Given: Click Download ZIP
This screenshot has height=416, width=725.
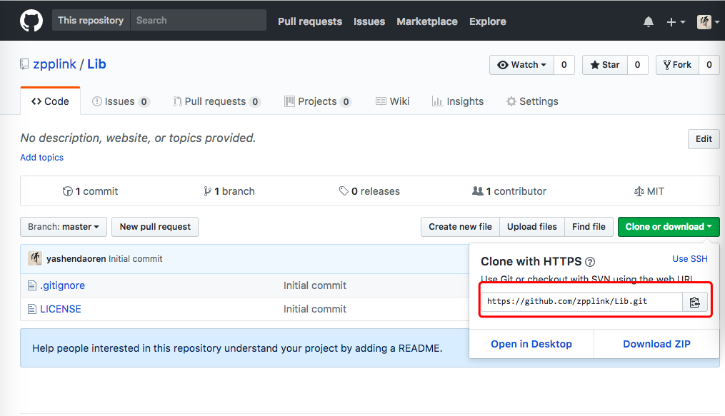Looking at the screenshot, I should pyautogui.click(x=656, y=344).
